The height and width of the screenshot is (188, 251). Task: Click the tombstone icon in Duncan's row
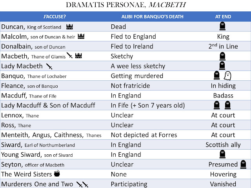[223, 27]
